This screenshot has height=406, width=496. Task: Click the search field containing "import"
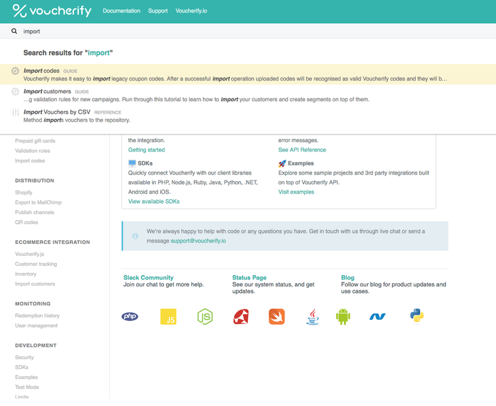(251, 31)
